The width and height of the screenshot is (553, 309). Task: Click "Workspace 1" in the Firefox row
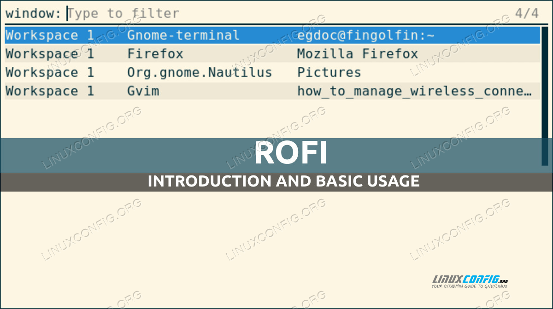pyautogui.click(x=50, y=54)
